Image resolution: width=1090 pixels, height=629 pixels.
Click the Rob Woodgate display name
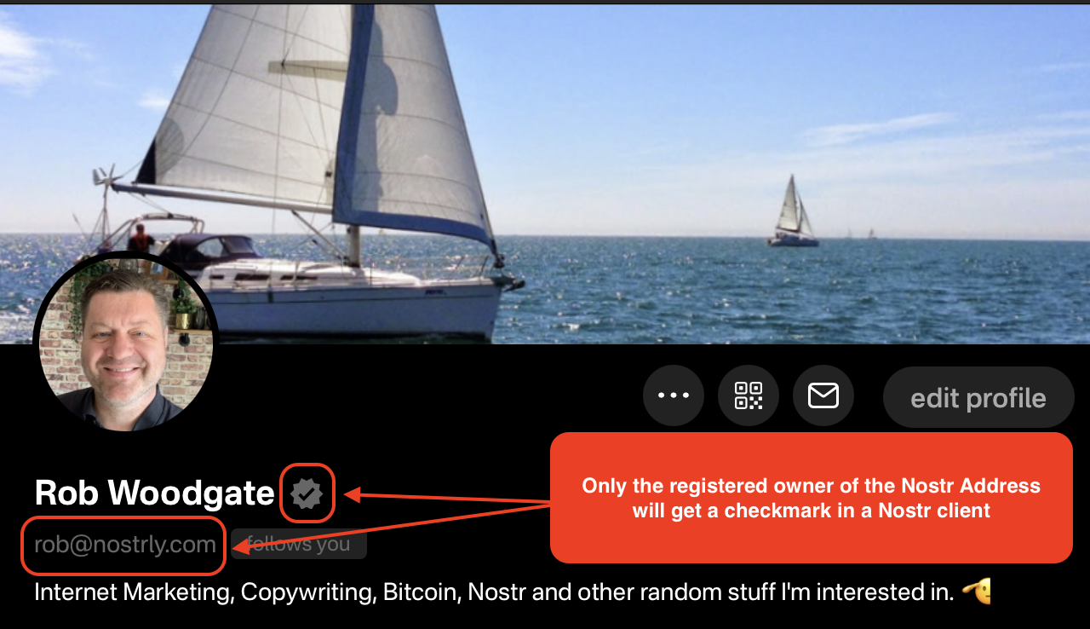pyautogui.click(x=155, y=493)
